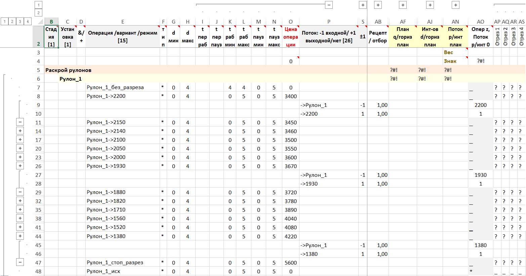The height and width of the screenshot is (276, 526).
Task: Expand the row group beside row 14
Action: point(20,131)
